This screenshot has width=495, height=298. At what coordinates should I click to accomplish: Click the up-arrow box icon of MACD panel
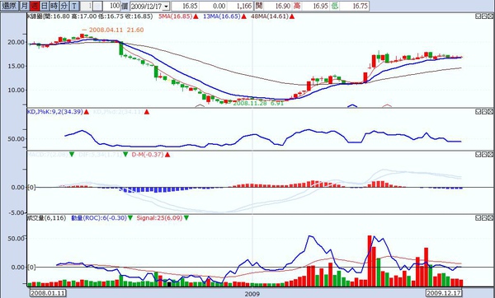pyautogui.click(x=484, y=155)
